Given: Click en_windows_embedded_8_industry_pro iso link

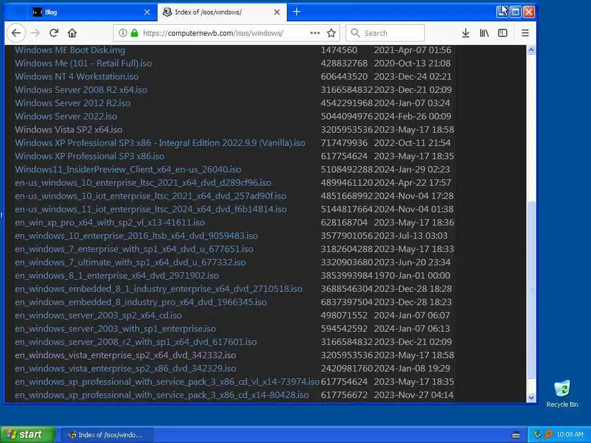Looking at the screenshot, I should click(x=141, y=302).
